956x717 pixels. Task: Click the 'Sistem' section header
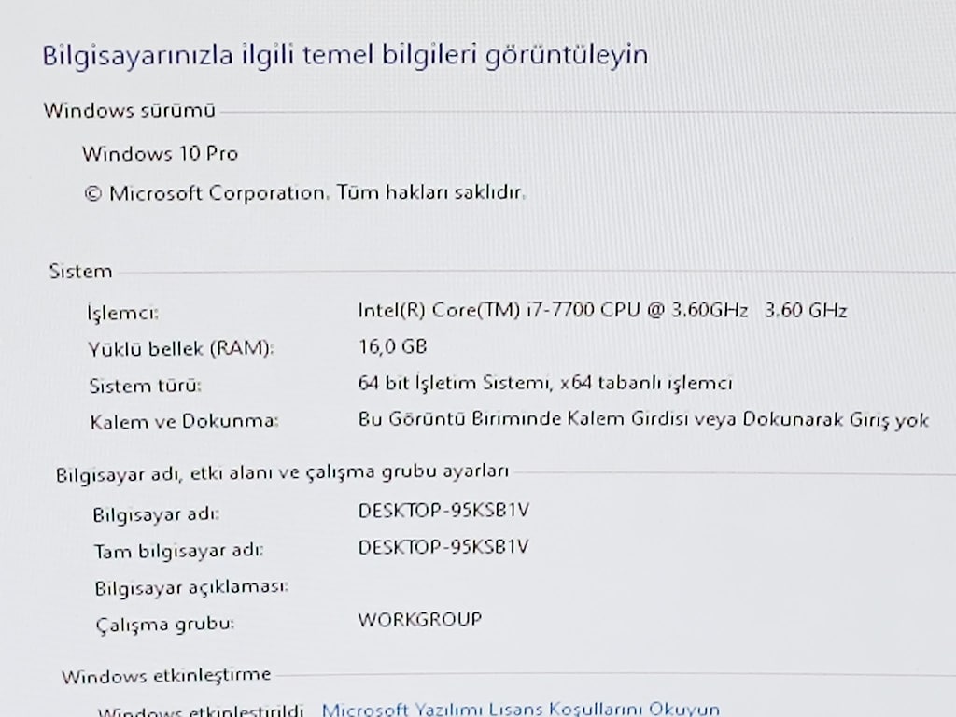tap(80, 271)
